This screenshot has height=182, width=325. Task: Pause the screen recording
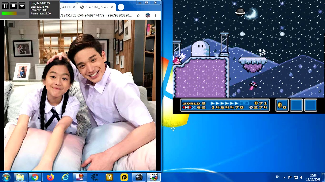(x=5, y=6)
